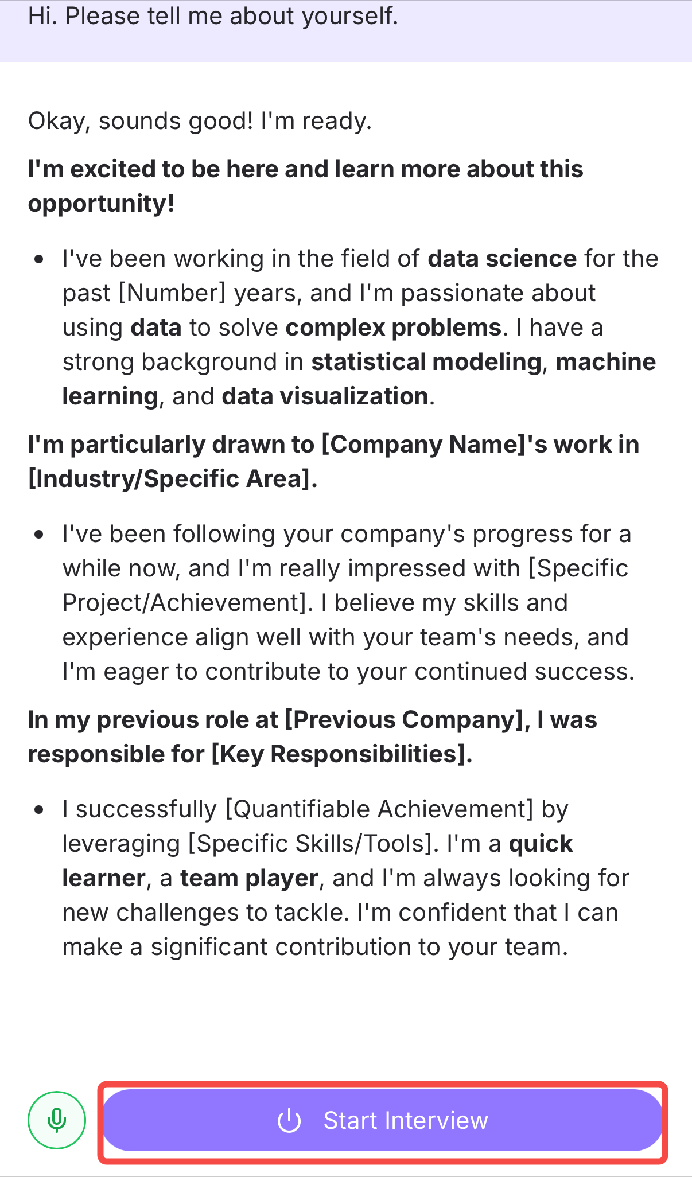
Task: Click the bold "data science" text
Action: point(502,259)
